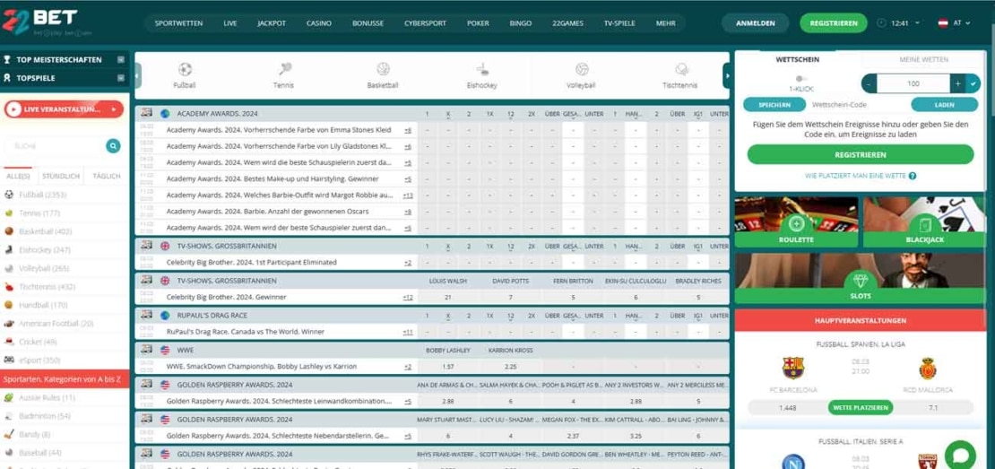Click the play icon in Live Veranstaltungen
The image size is (995, 469).
click(x=13, y=109)
